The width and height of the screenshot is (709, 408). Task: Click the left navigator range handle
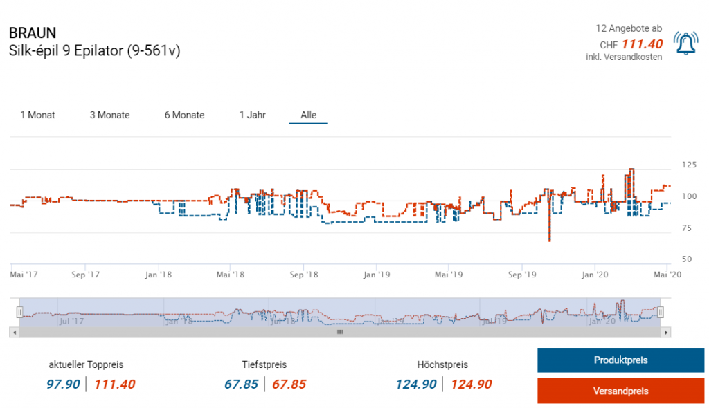click(20, 313)
